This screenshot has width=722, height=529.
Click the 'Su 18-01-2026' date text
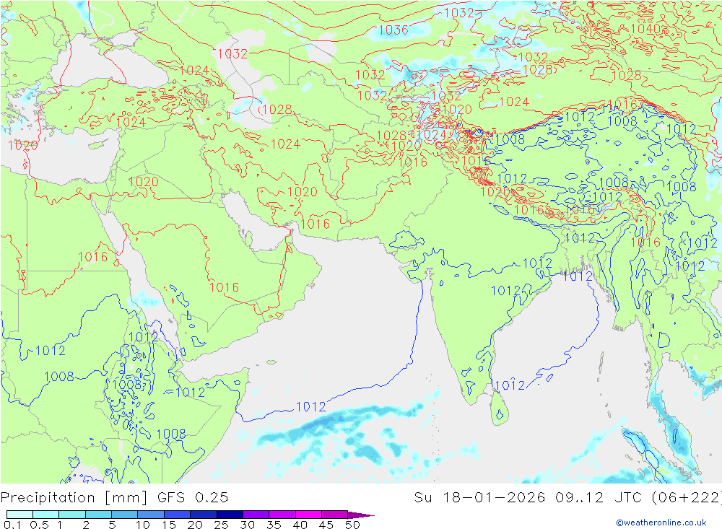[479, 498]
